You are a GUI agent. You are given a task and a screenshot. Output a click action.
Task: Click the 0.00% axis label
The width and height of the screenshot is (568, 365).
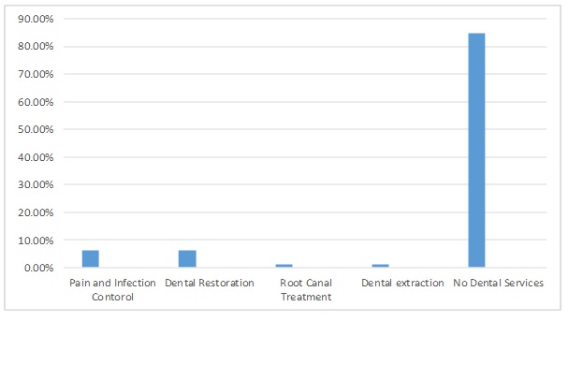(38, 268)
